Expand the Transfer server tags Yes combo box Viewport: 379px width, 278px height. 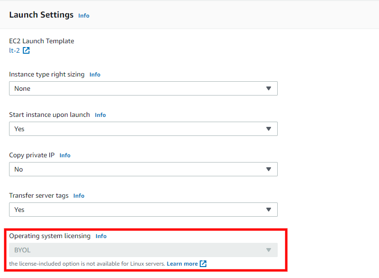pos(143,210)
